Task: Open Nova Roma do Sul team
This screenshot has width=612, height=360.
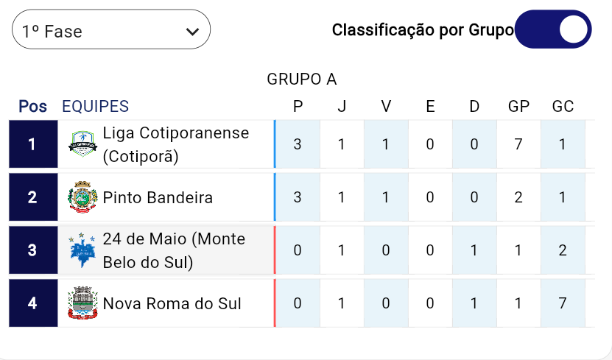Action: click(172, 303)
